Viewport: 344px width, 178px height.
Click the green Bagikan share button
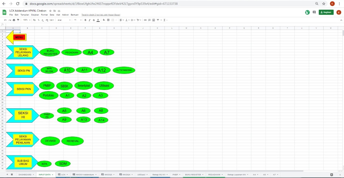click(x=326, y=12)
